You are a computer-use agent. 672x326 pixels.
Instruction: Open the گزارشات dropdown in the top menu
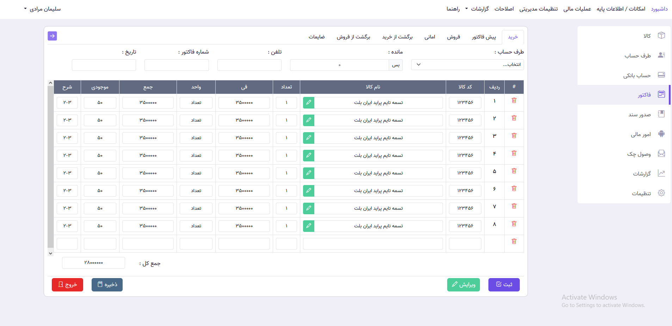coord(477,9)
